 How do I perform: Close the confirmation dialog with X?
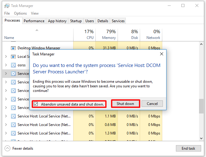tap(162, 54)
